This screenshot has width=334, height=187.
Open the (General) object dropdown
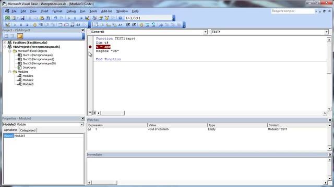click(x=205, y=32)
